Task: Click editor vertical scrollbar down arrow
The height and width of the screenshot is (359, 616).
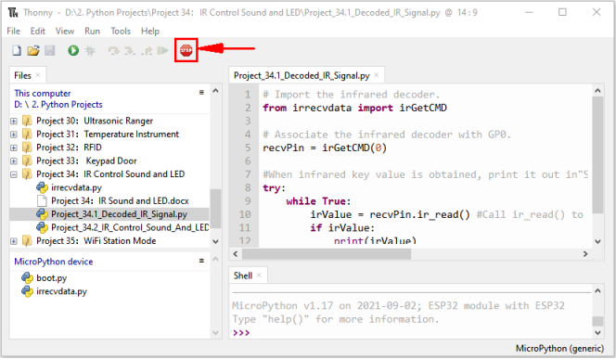Action: [597, 241]
